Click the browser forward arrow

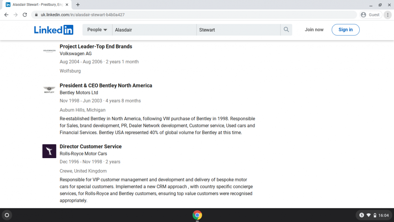coord(16,15)
